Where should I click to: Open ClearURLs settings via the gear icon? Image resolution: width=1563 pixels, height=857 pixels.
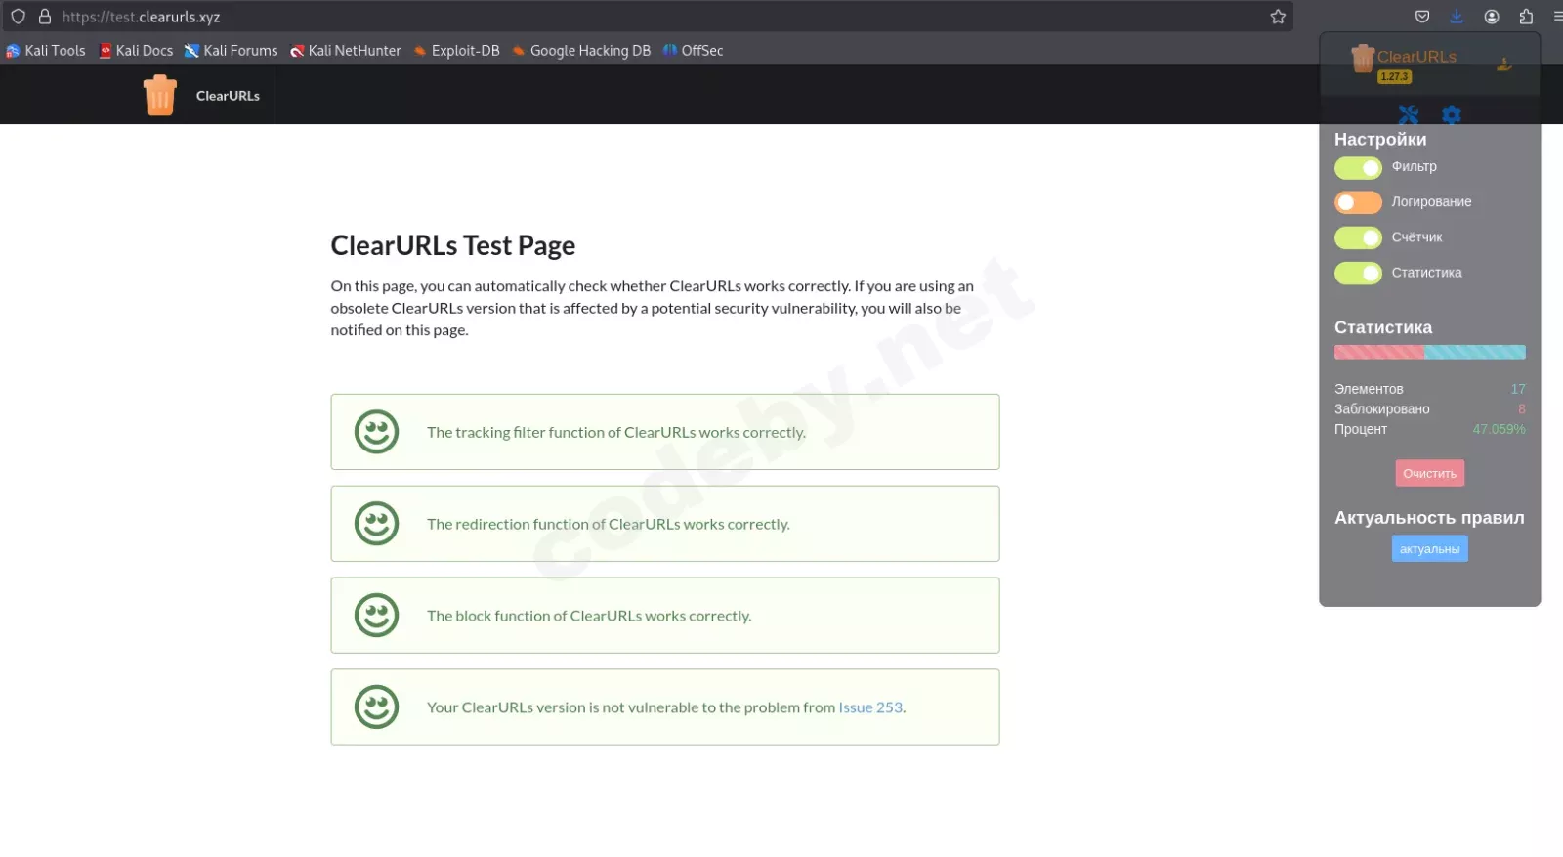[1452, 114]
